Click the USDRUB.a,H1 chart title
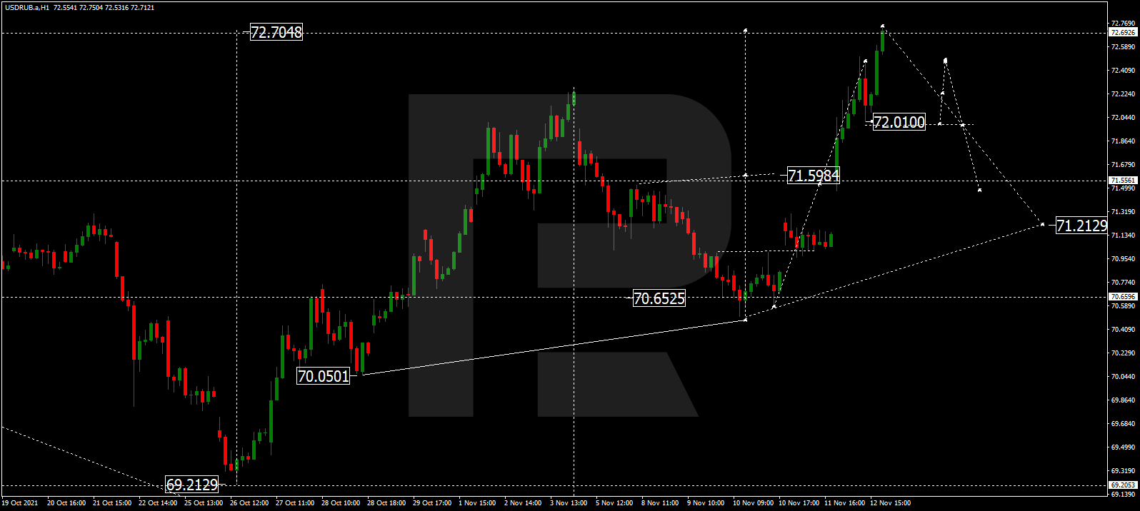 [26, 7]
